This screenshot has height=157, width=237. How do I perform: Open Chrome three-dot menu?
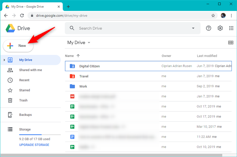(x=231, y=15)
